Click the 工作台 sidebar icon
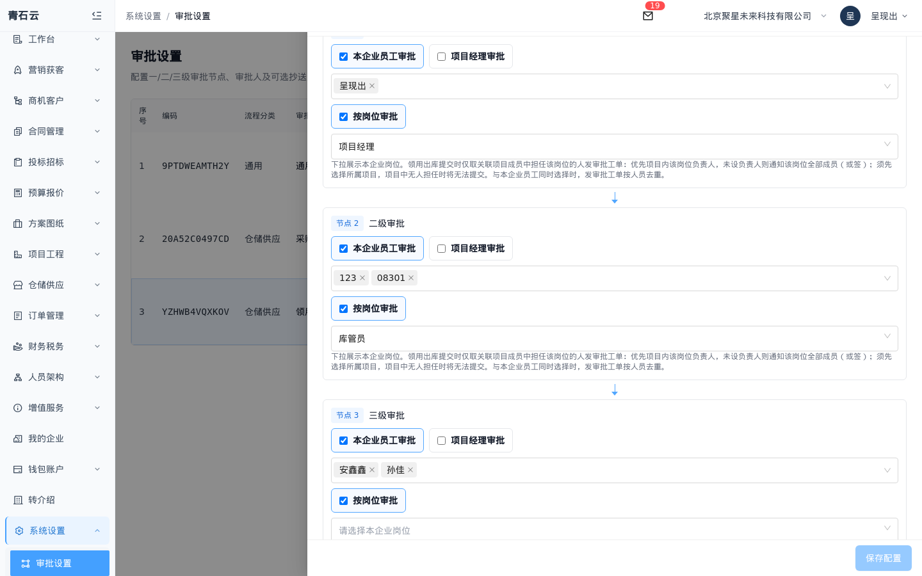Viewport: 922px width, 576px height. pyautogui.click(x=18, y=39)
